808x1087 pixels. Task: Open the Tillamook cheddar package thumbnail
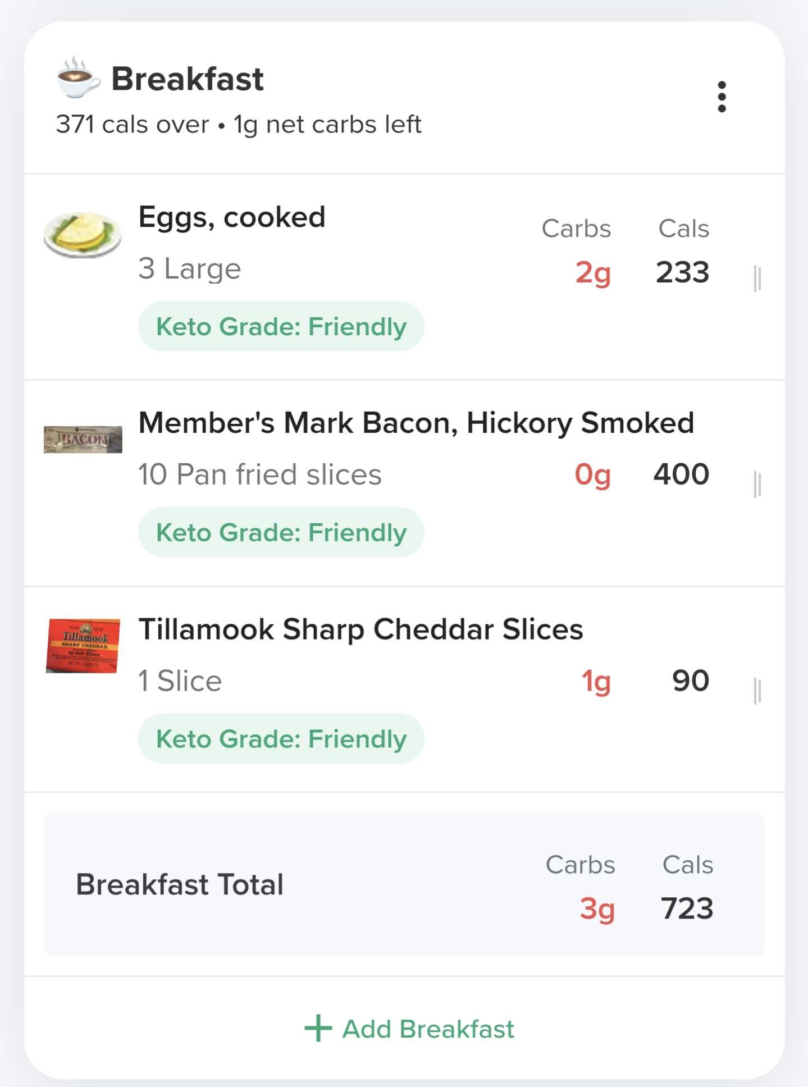click(83, 646)
